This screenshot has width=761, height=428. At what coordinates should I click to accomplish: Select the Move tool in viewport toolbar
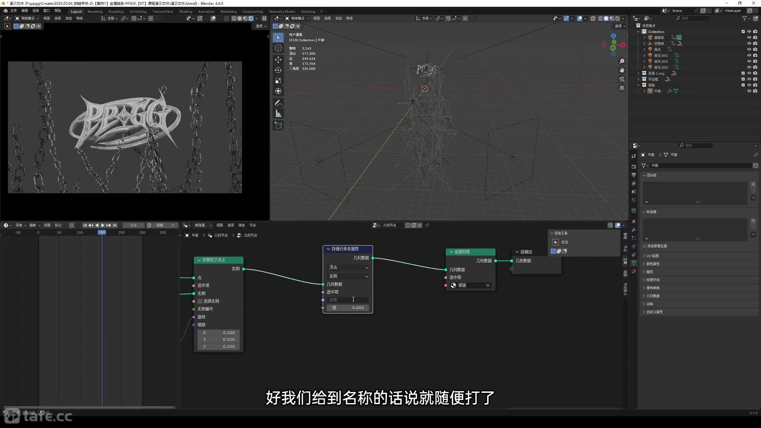point(278,59)
